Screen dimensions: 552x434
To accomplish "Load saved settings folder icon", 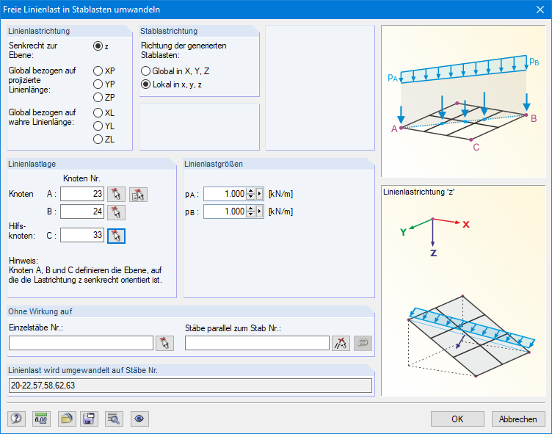I will (x=67, y=419).
